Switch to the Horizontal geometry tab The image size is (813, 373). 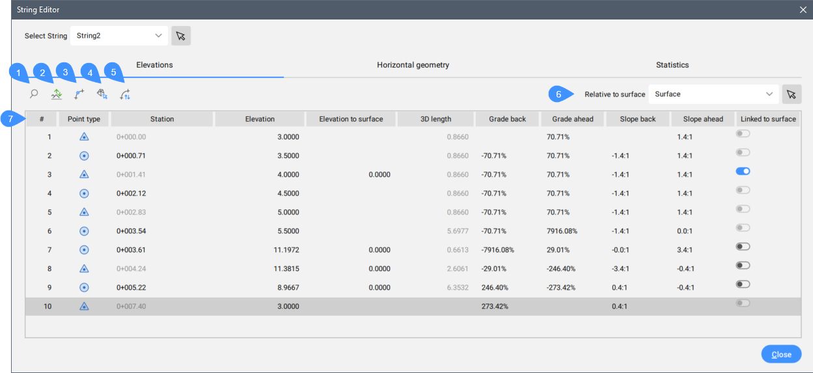tap(413, 65)
